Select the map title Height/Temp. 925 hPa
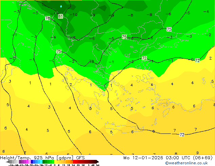215x166 pixels. (27, 158)
